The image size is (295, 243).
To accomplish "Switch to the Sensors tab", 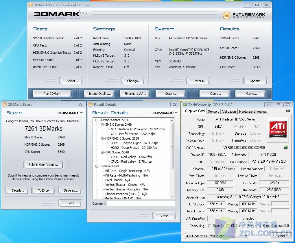I will pyautogui.click(x=213, y=111).
